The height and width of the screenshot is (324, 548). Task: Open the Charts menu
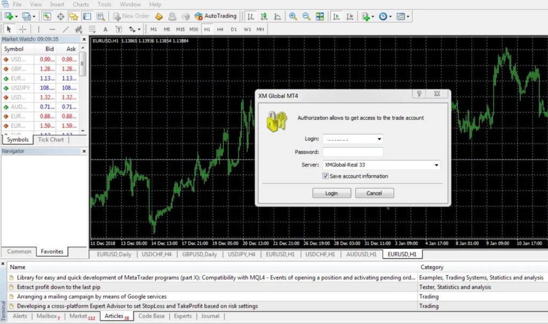pyautogui.click(x=80, y=4)
